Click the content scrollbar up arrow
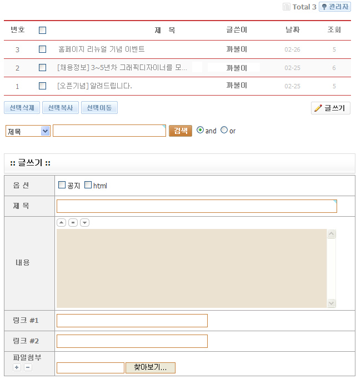 [x=332, y=234]
